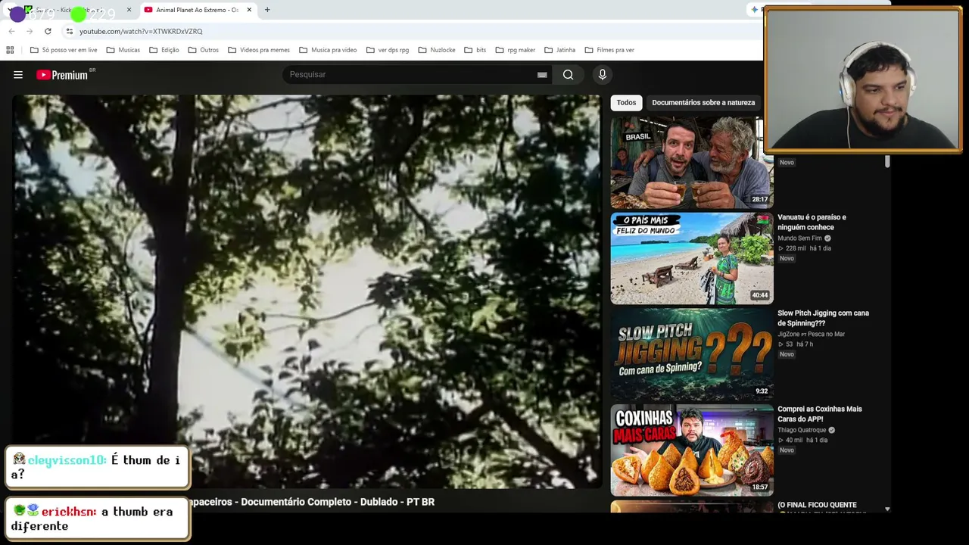Open the 'Musica pra video' bookmark folder
This screenshot has height=545, width=969.
pos(328,50)
